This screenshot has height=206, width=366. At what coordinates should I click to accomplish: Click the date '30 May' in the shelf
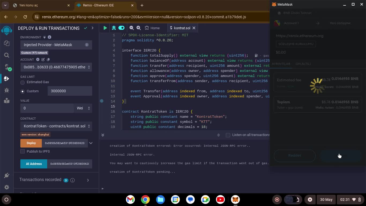326,199
